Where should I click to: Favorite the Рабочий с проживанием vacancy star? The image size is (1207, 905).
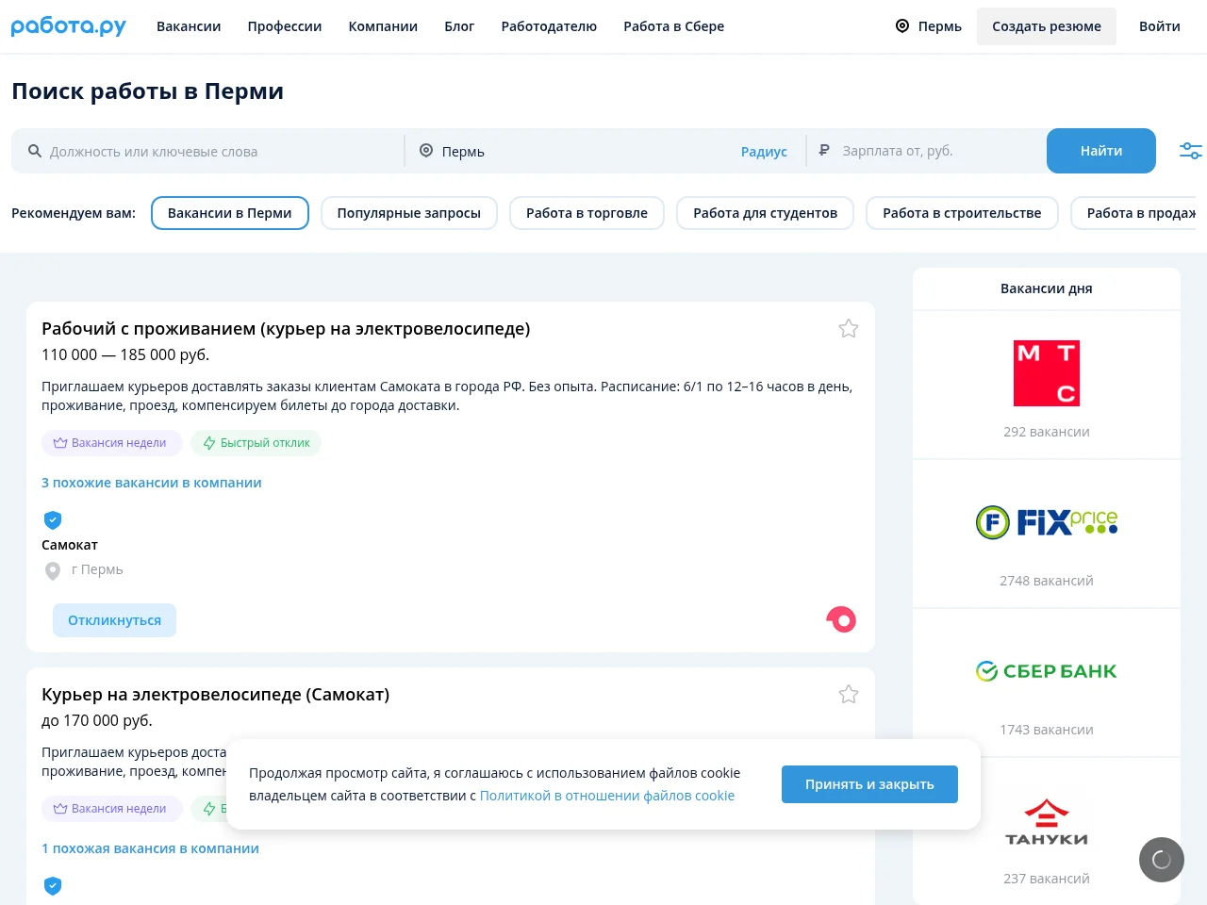coord(849,328)
